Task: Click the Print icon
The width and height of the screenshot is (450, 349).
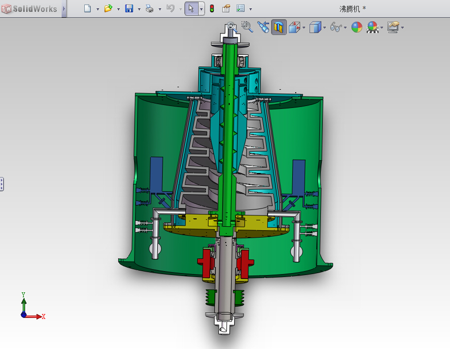Action: (150, 8)
